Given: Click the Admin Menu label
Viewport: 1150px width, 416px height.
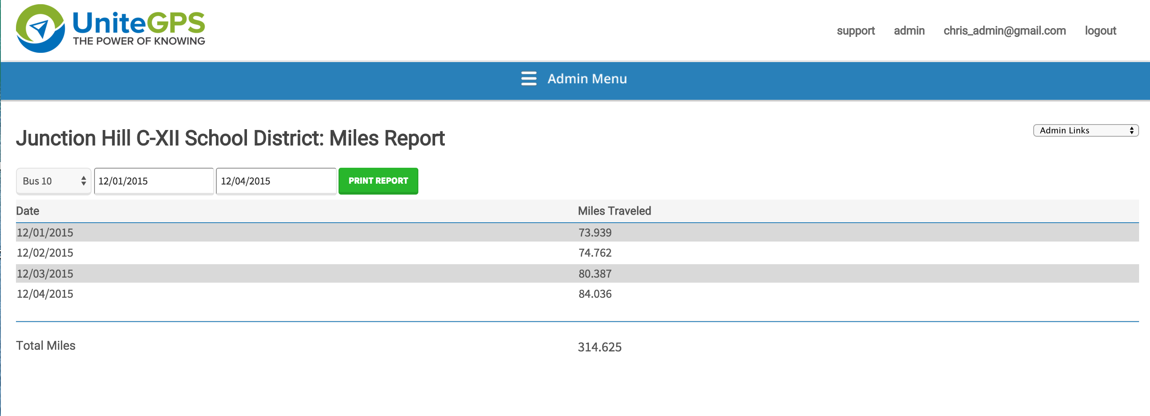Looking at the screenshot, I should [587, 79].
